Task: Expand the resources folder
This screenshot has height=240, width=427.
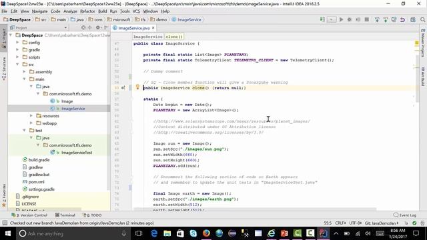Action: coord(31,115)
